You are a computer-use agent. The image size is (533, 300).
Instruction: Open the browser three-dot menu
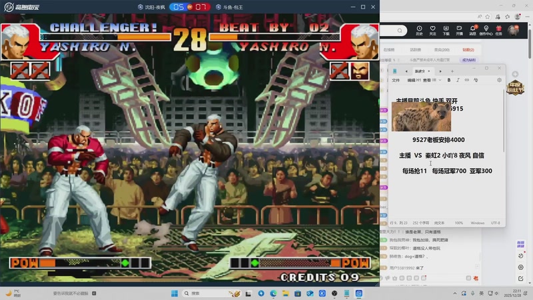tap(527, 16)
